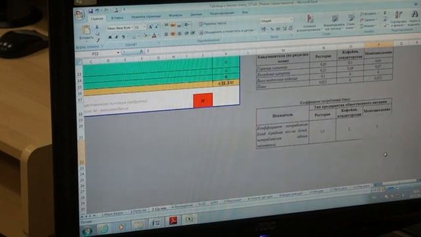Switch to the Главная ribbon tab

(97, 18)
